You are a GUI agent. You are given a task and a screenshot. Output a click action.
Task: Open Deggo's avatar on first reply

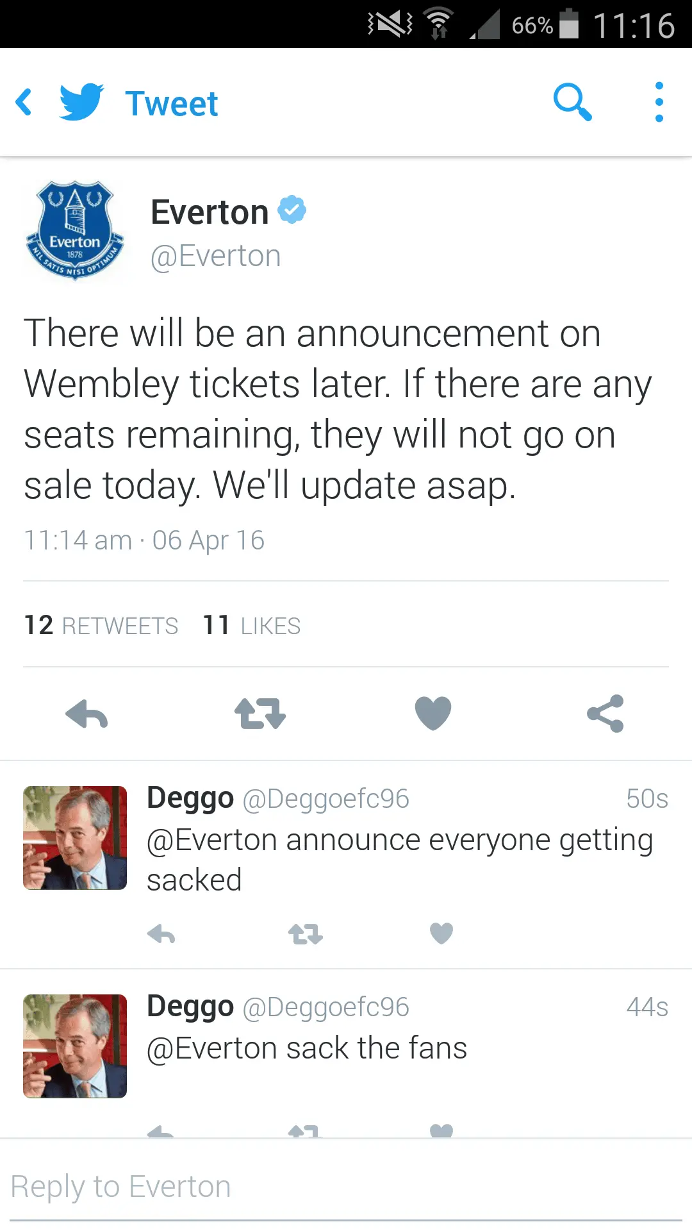click(x=75, y=837)
